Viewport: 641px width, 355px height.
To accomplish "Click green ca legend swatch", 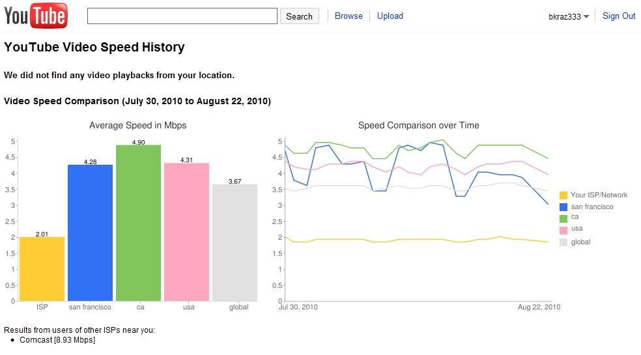I will click(x=563, y=218).
